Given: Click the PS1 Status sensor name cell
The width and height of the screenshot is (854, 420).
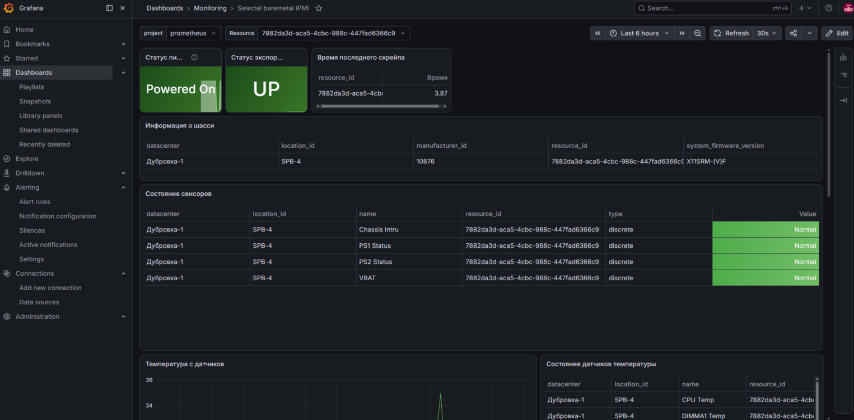Looking at the screenshot, I should (x=409, y=246).
